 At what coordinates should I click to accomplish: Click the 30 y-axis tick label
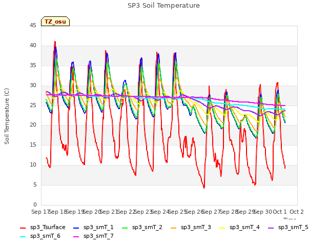tap(33, 85)
